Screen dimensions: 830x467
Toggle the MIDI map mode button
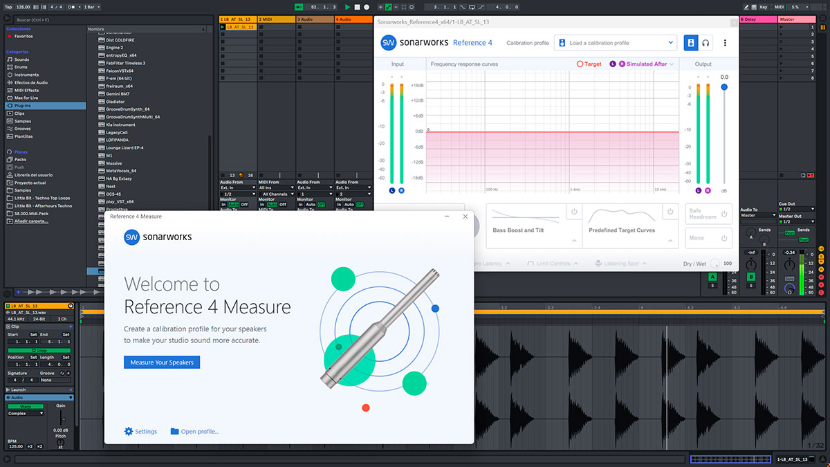tap(780, 6)
